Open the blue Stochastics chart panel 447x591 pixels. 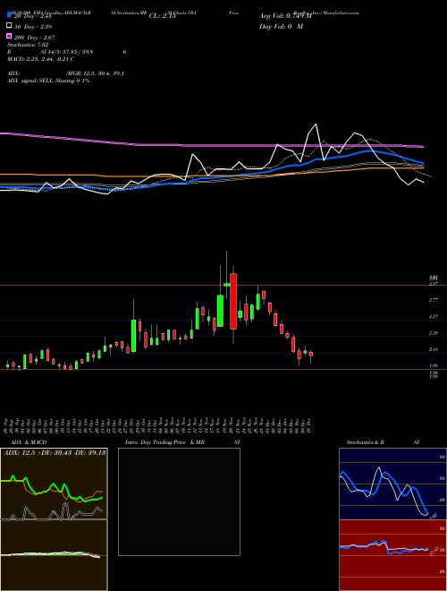[392, 484]
